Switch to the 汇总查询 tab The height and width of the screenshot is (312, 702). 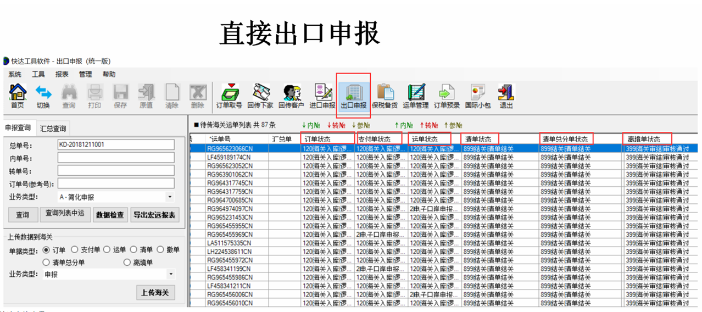(x=53, y=129)
